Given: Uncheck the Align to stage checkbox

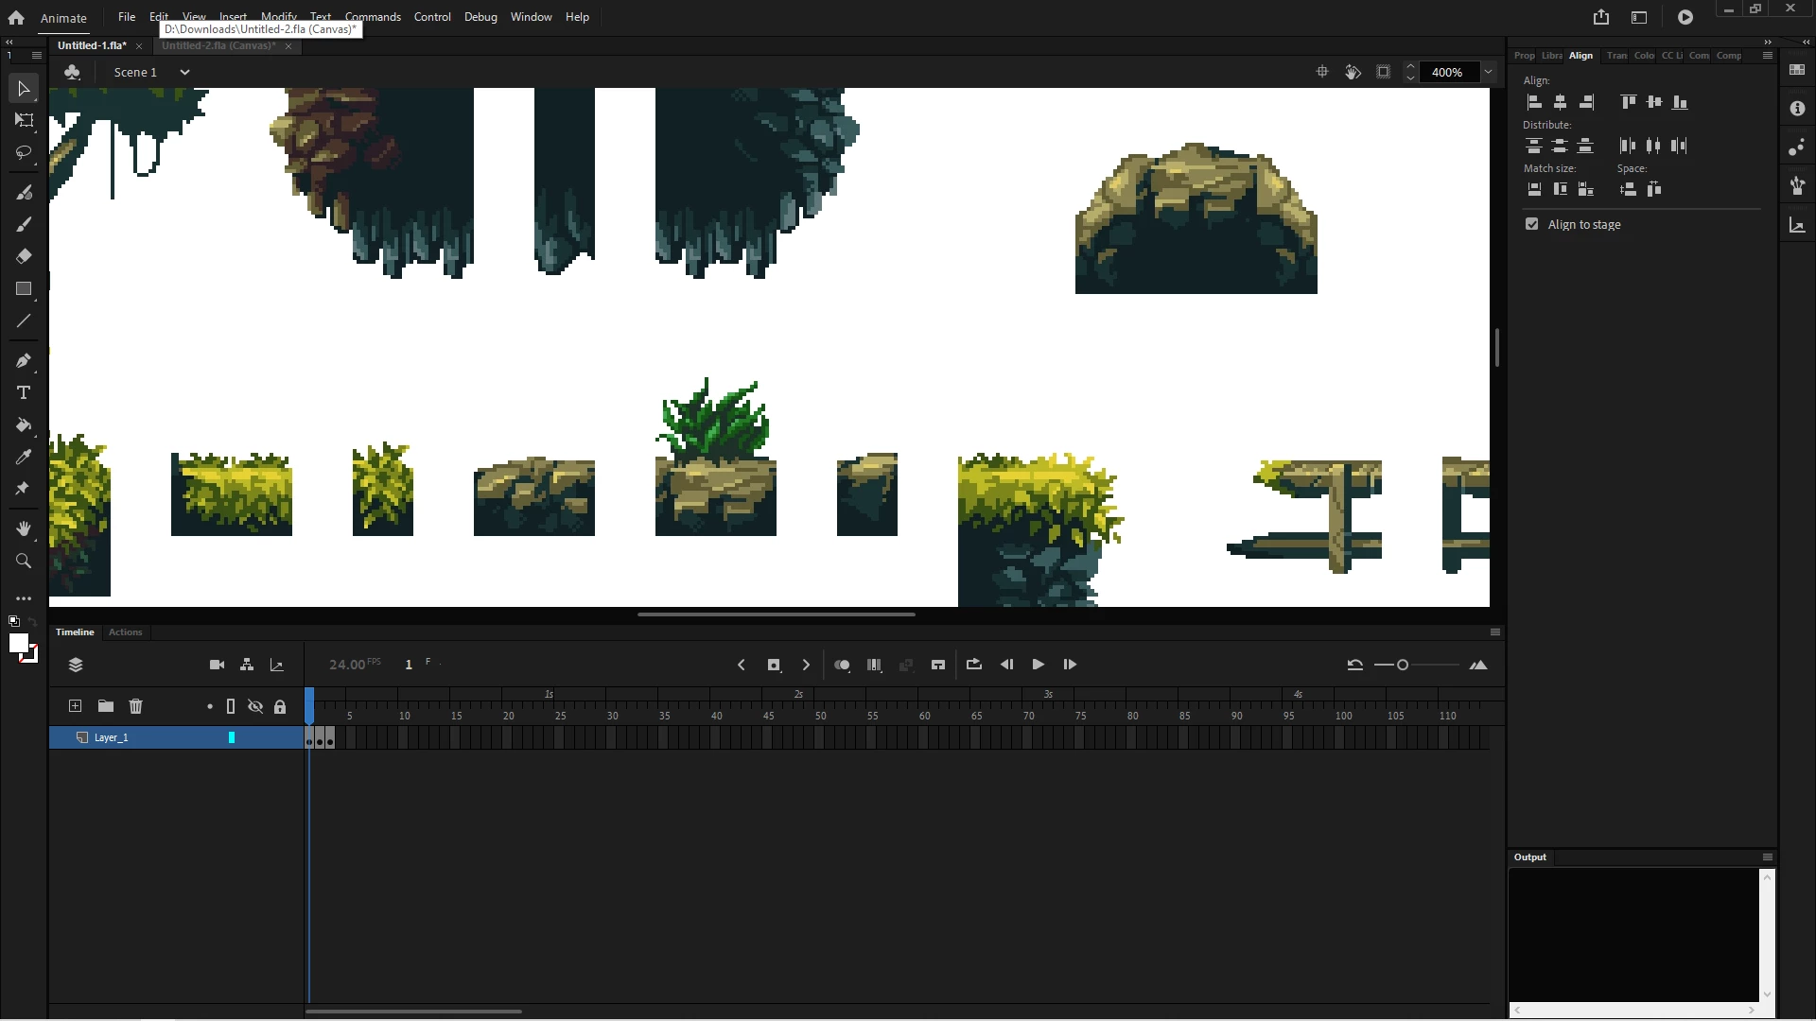Looking at the screenshot, I should coord(1532,224).
